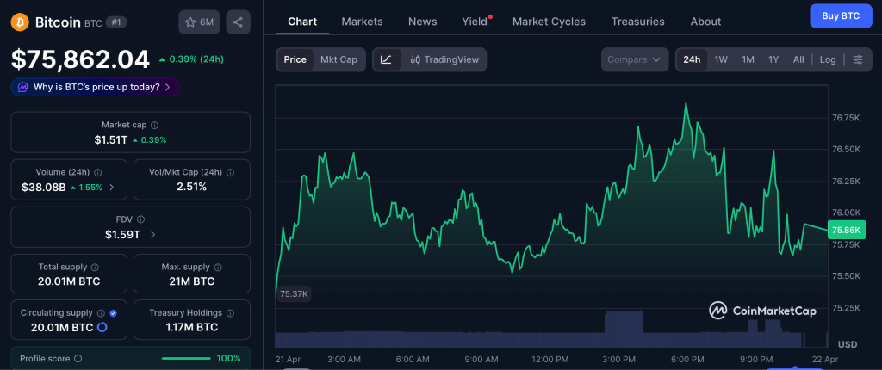882x370 pixels.
Task: Click the Bitcoin logo icon
Action: [20, 22]
